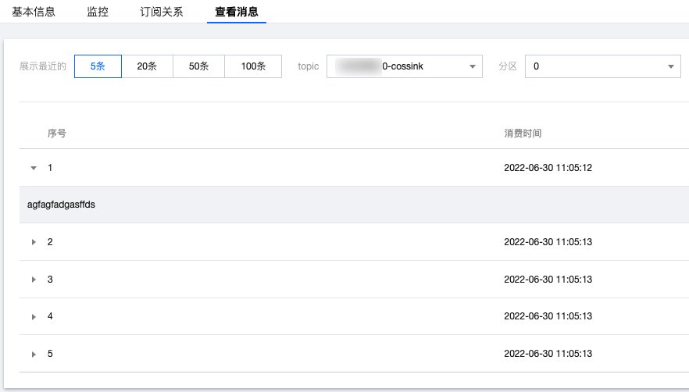Expand message row 4

34,317
